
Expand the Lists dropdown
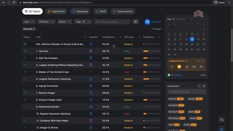pyautogui.click(x=29, y=22)
